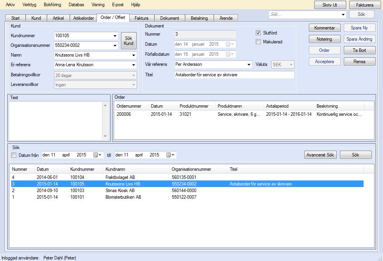Viewport: 383px width, 261px height.
Task: Click the Ordernummer column header
Action: pyautogui.click(x=132, y=106)
